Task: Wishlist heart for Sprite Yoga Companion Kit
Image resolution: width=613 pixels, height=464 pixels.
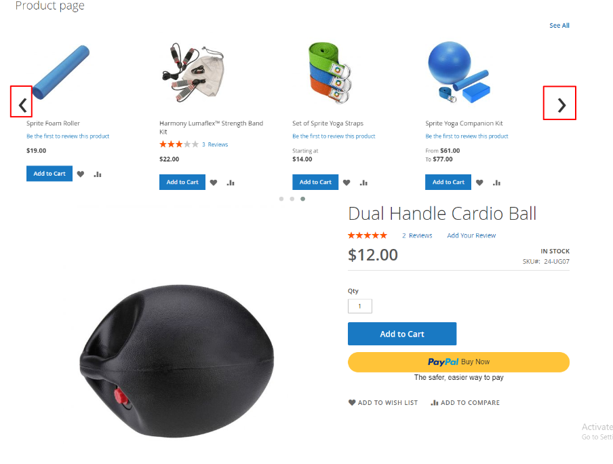Action: pyautogui.click(x=479, y=182)
